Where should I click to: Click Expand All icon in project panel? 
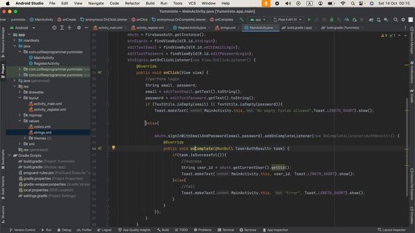(62, 28)
